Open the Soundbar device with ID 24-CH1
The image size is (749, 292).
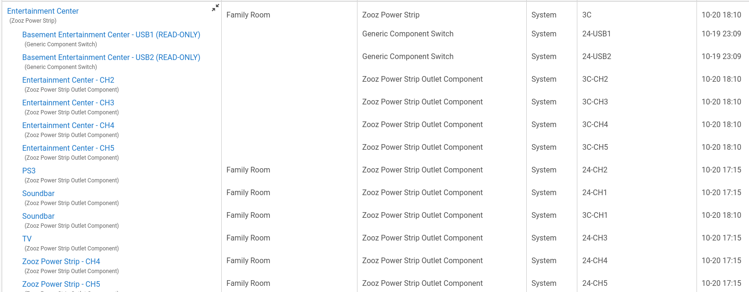pyautogui.click(x=38, y=193)
